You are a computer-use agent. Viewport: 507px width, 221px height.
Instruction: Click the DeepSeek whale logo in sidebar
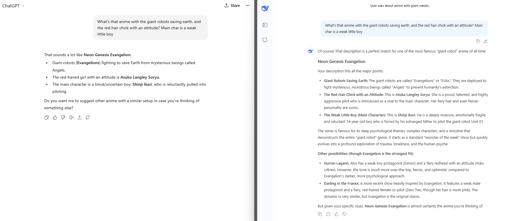[265, 9]
